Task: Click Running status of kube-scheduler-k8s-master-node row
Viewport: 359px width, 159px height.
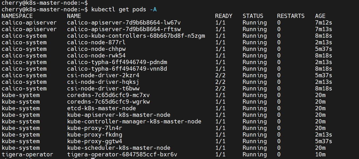Action: tap(254, 148)
